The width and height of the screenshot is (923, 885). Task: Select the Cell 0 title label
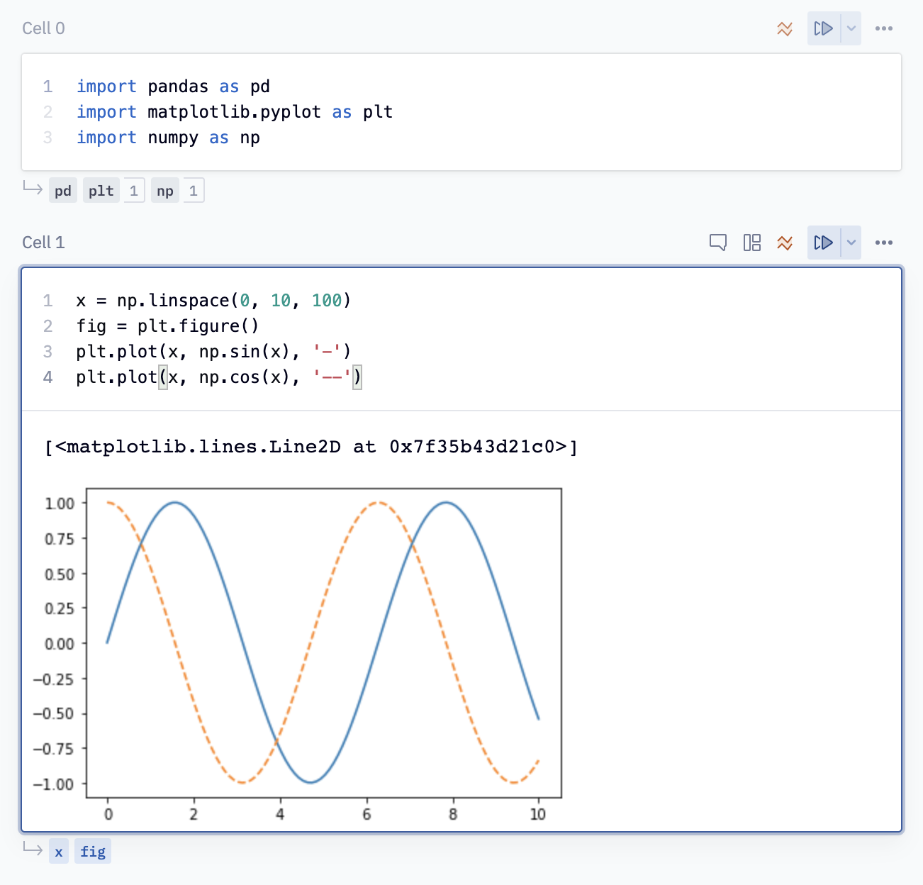coord(43,28)
